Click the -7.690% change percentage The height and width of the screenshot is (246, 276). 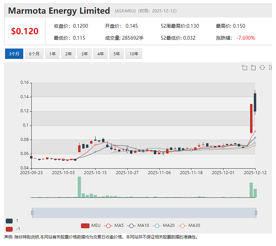tap(246, 38)
